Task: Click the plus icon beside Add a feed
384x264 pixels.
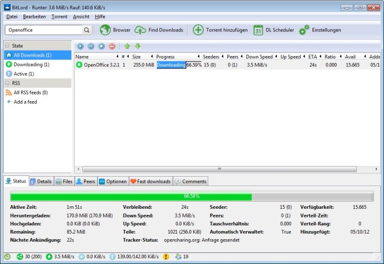Action: coord(9,102)
